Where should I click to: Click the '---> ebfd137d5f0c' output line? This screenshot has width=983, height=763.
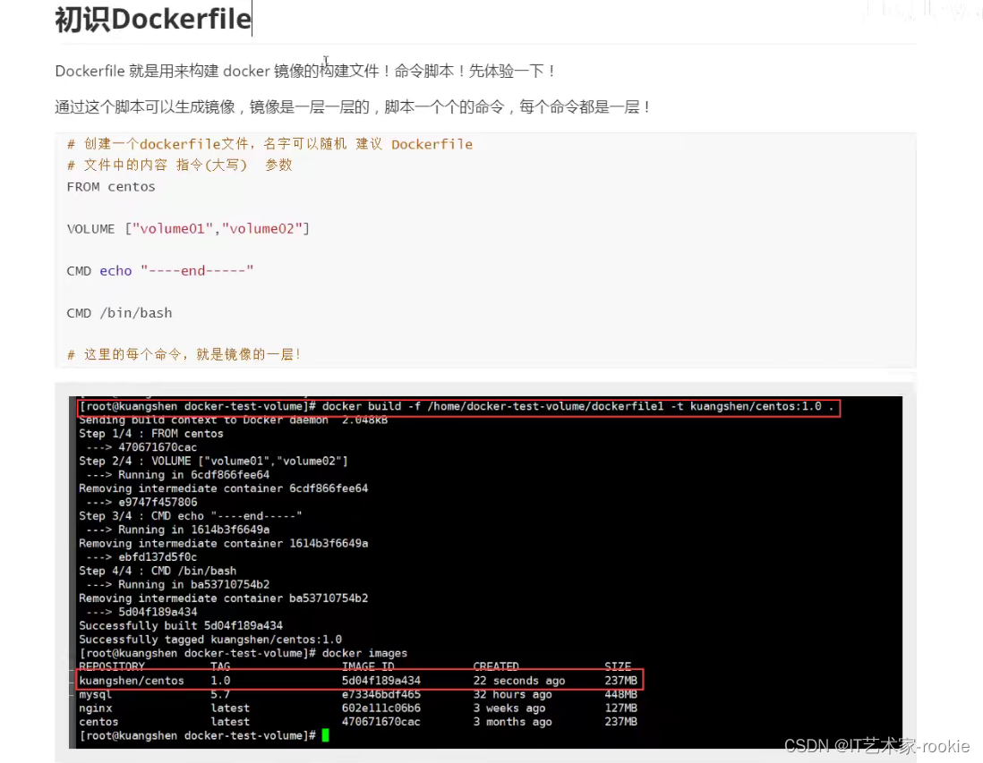tap(141, 557)
